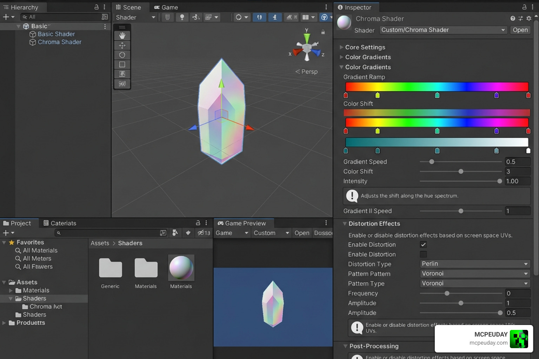Expand the Produetts folder
Viewport: 539px width, 359px height.
pyautogui.click(x=4, y=323)
